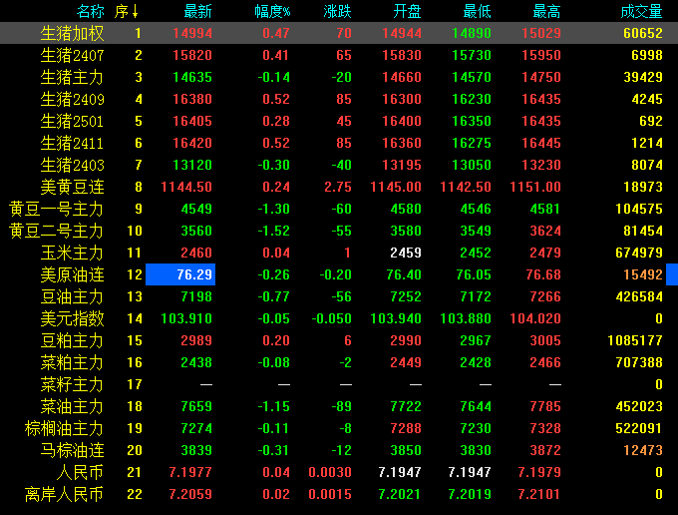This screenshot has width=678, height=515.
Task: Click the 序 sort arrow header
Action: pos(127,11)
